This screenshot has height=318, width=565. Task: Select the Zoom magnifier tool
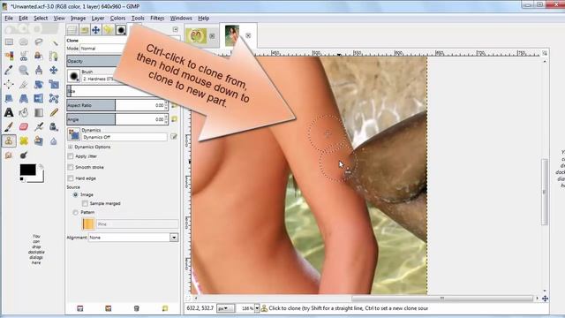coord(24,71)
